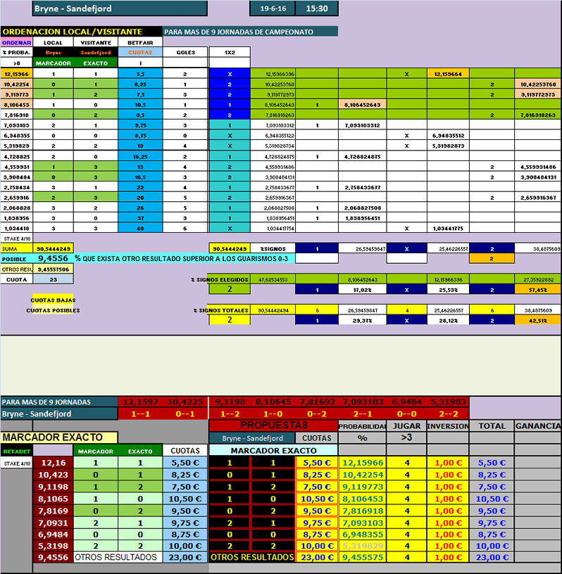Select the ORDENACION LOCAL/VISITANTE header
Image resolution: width=562 pixels, height=574 pixels.
coord(81,32)
